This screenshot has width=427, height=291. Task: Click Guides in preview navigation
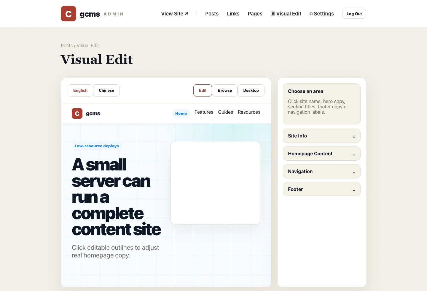225,112
